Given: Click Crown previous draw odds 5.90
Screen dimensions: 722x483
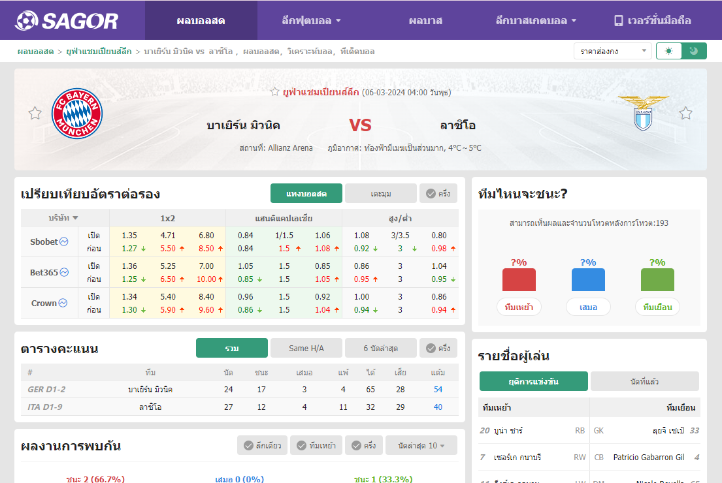Looking at the screenshot, I should click(x=168, y=310).
